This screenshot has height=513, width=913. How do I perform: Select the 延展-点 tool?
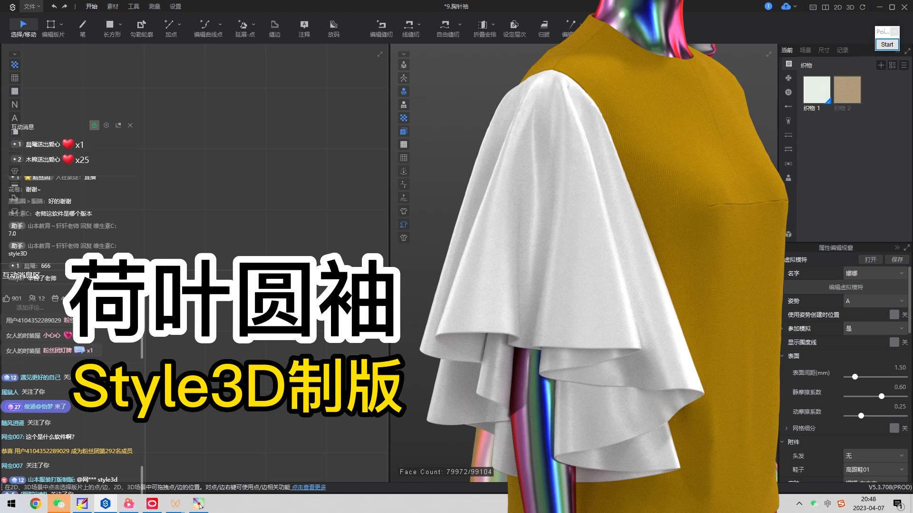[245, 28]
